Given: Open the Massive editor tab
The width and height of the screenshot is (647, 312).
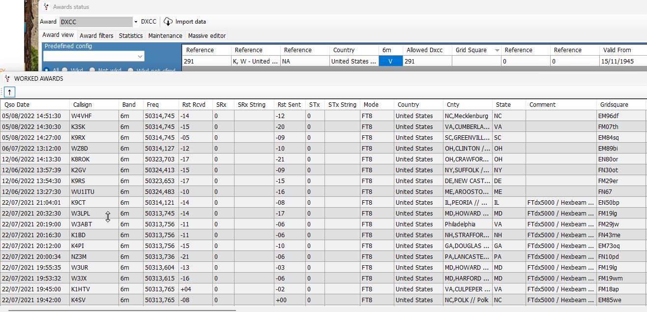Looking at the screenshot, I should pyautogui.click(x=207, y=35).
